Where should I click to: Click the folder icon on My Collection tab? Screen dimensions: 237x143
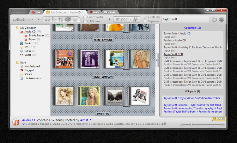pyautogui.click(x=48, y=12)
